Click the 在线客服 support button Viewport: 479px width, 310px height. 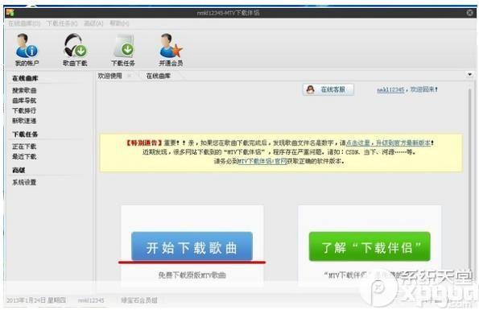pyautogui.click(x=328, y=89)
